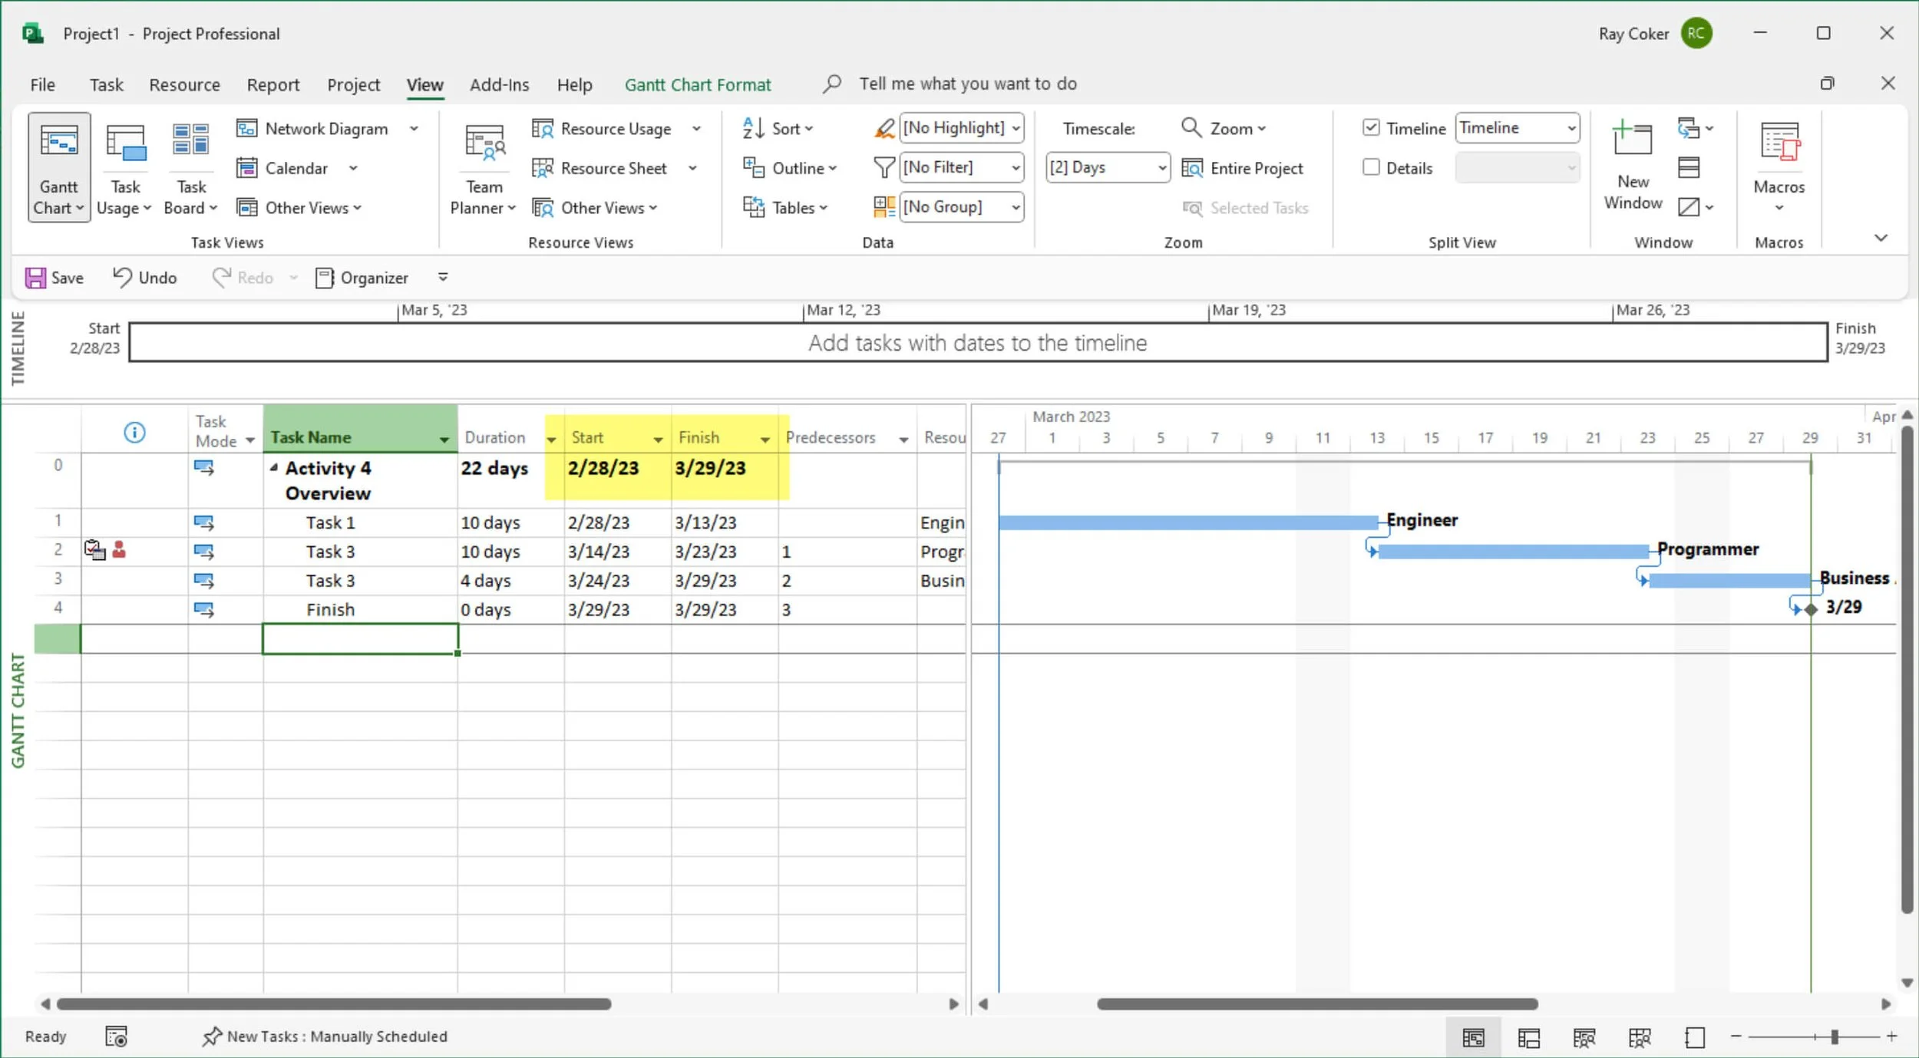Click the Tables icon
This screenshot has width=1919, height=1058.
click(753, 207)
